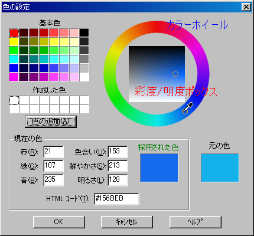
Task: Click the 青(B) blue value field
Action: click(x=53, y=180)
